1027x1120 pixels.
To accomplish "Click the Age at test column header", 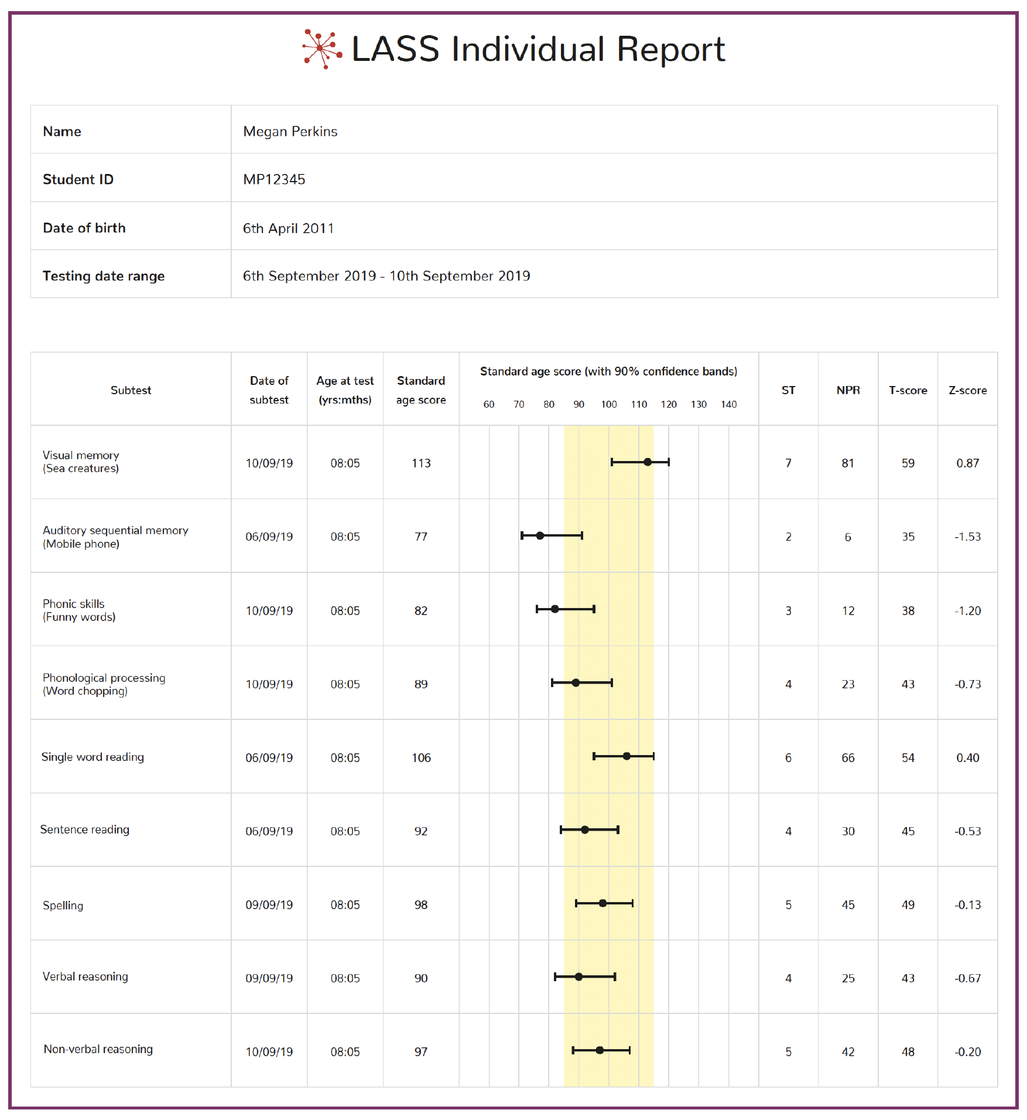I will coord(345,390).
